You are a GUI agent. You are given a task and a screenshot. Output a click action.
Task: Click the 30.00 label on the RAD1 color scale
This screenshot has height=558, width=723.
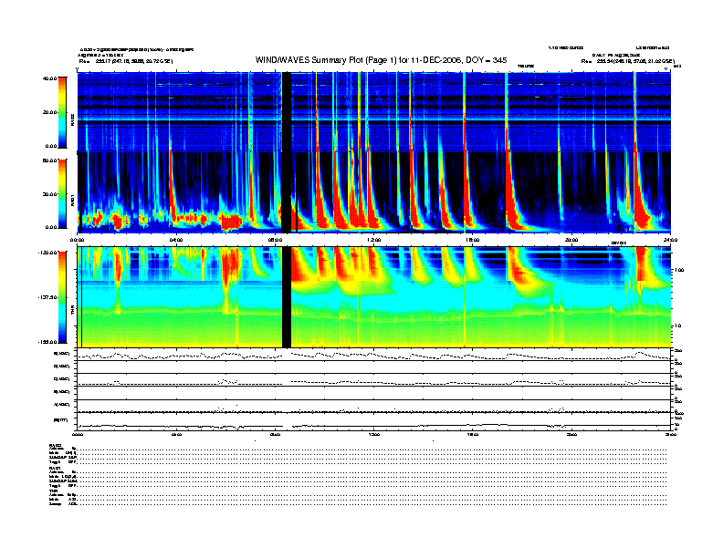click(50, 194)
